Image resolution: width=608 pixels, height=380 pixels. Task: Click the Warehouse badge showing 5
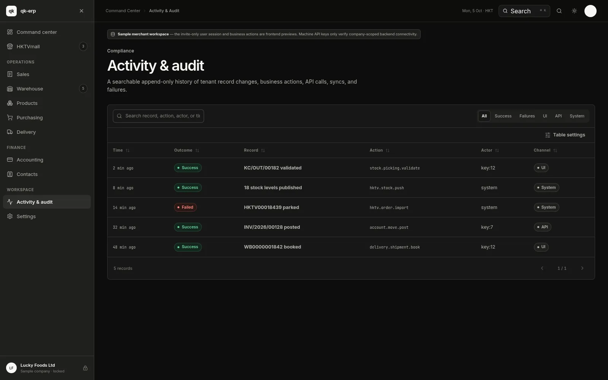tap(83, 89)
